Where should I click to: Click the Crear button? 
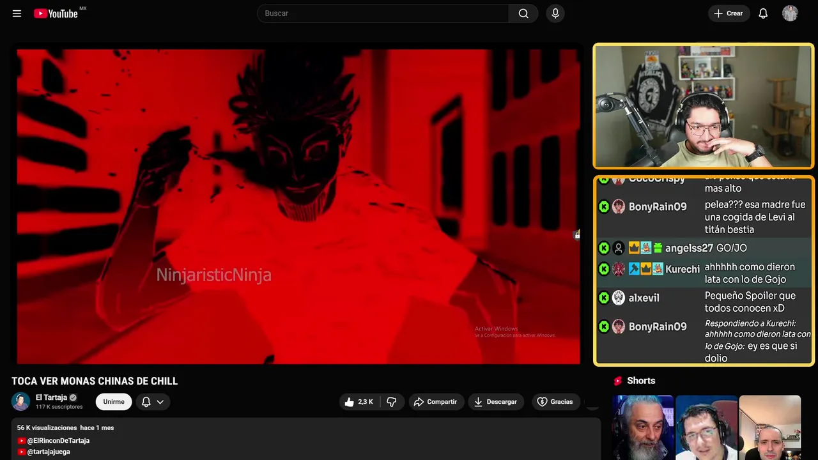pyautogui.click(x=729, y=13)
